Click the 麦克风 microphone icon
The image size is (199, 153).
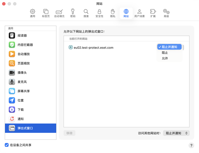click(x=12, y=82)
